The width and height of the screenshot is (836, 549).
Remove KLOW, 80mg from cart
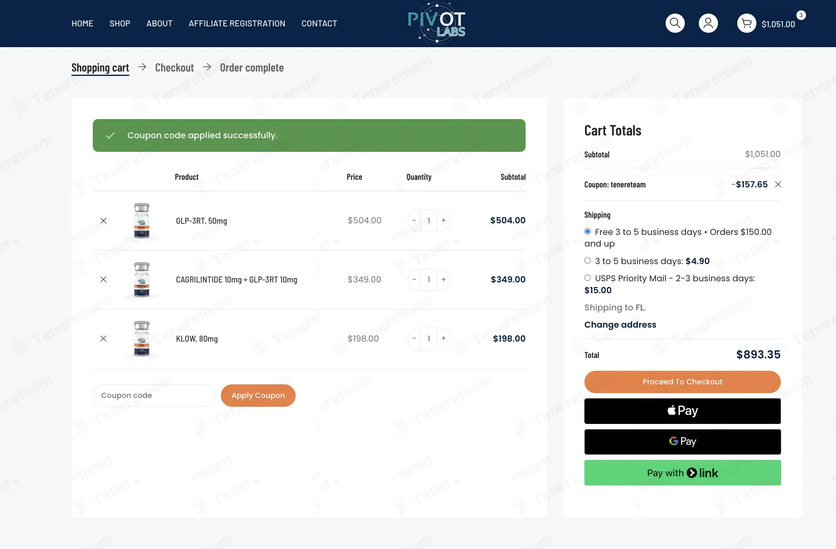[103, 338]
